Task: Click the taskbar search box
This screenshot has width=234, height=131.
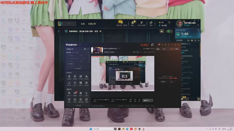Action: point(103,129)
